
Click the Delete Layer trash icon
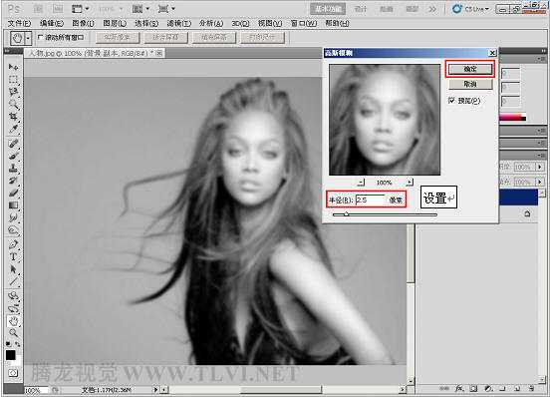pos(532,389)
